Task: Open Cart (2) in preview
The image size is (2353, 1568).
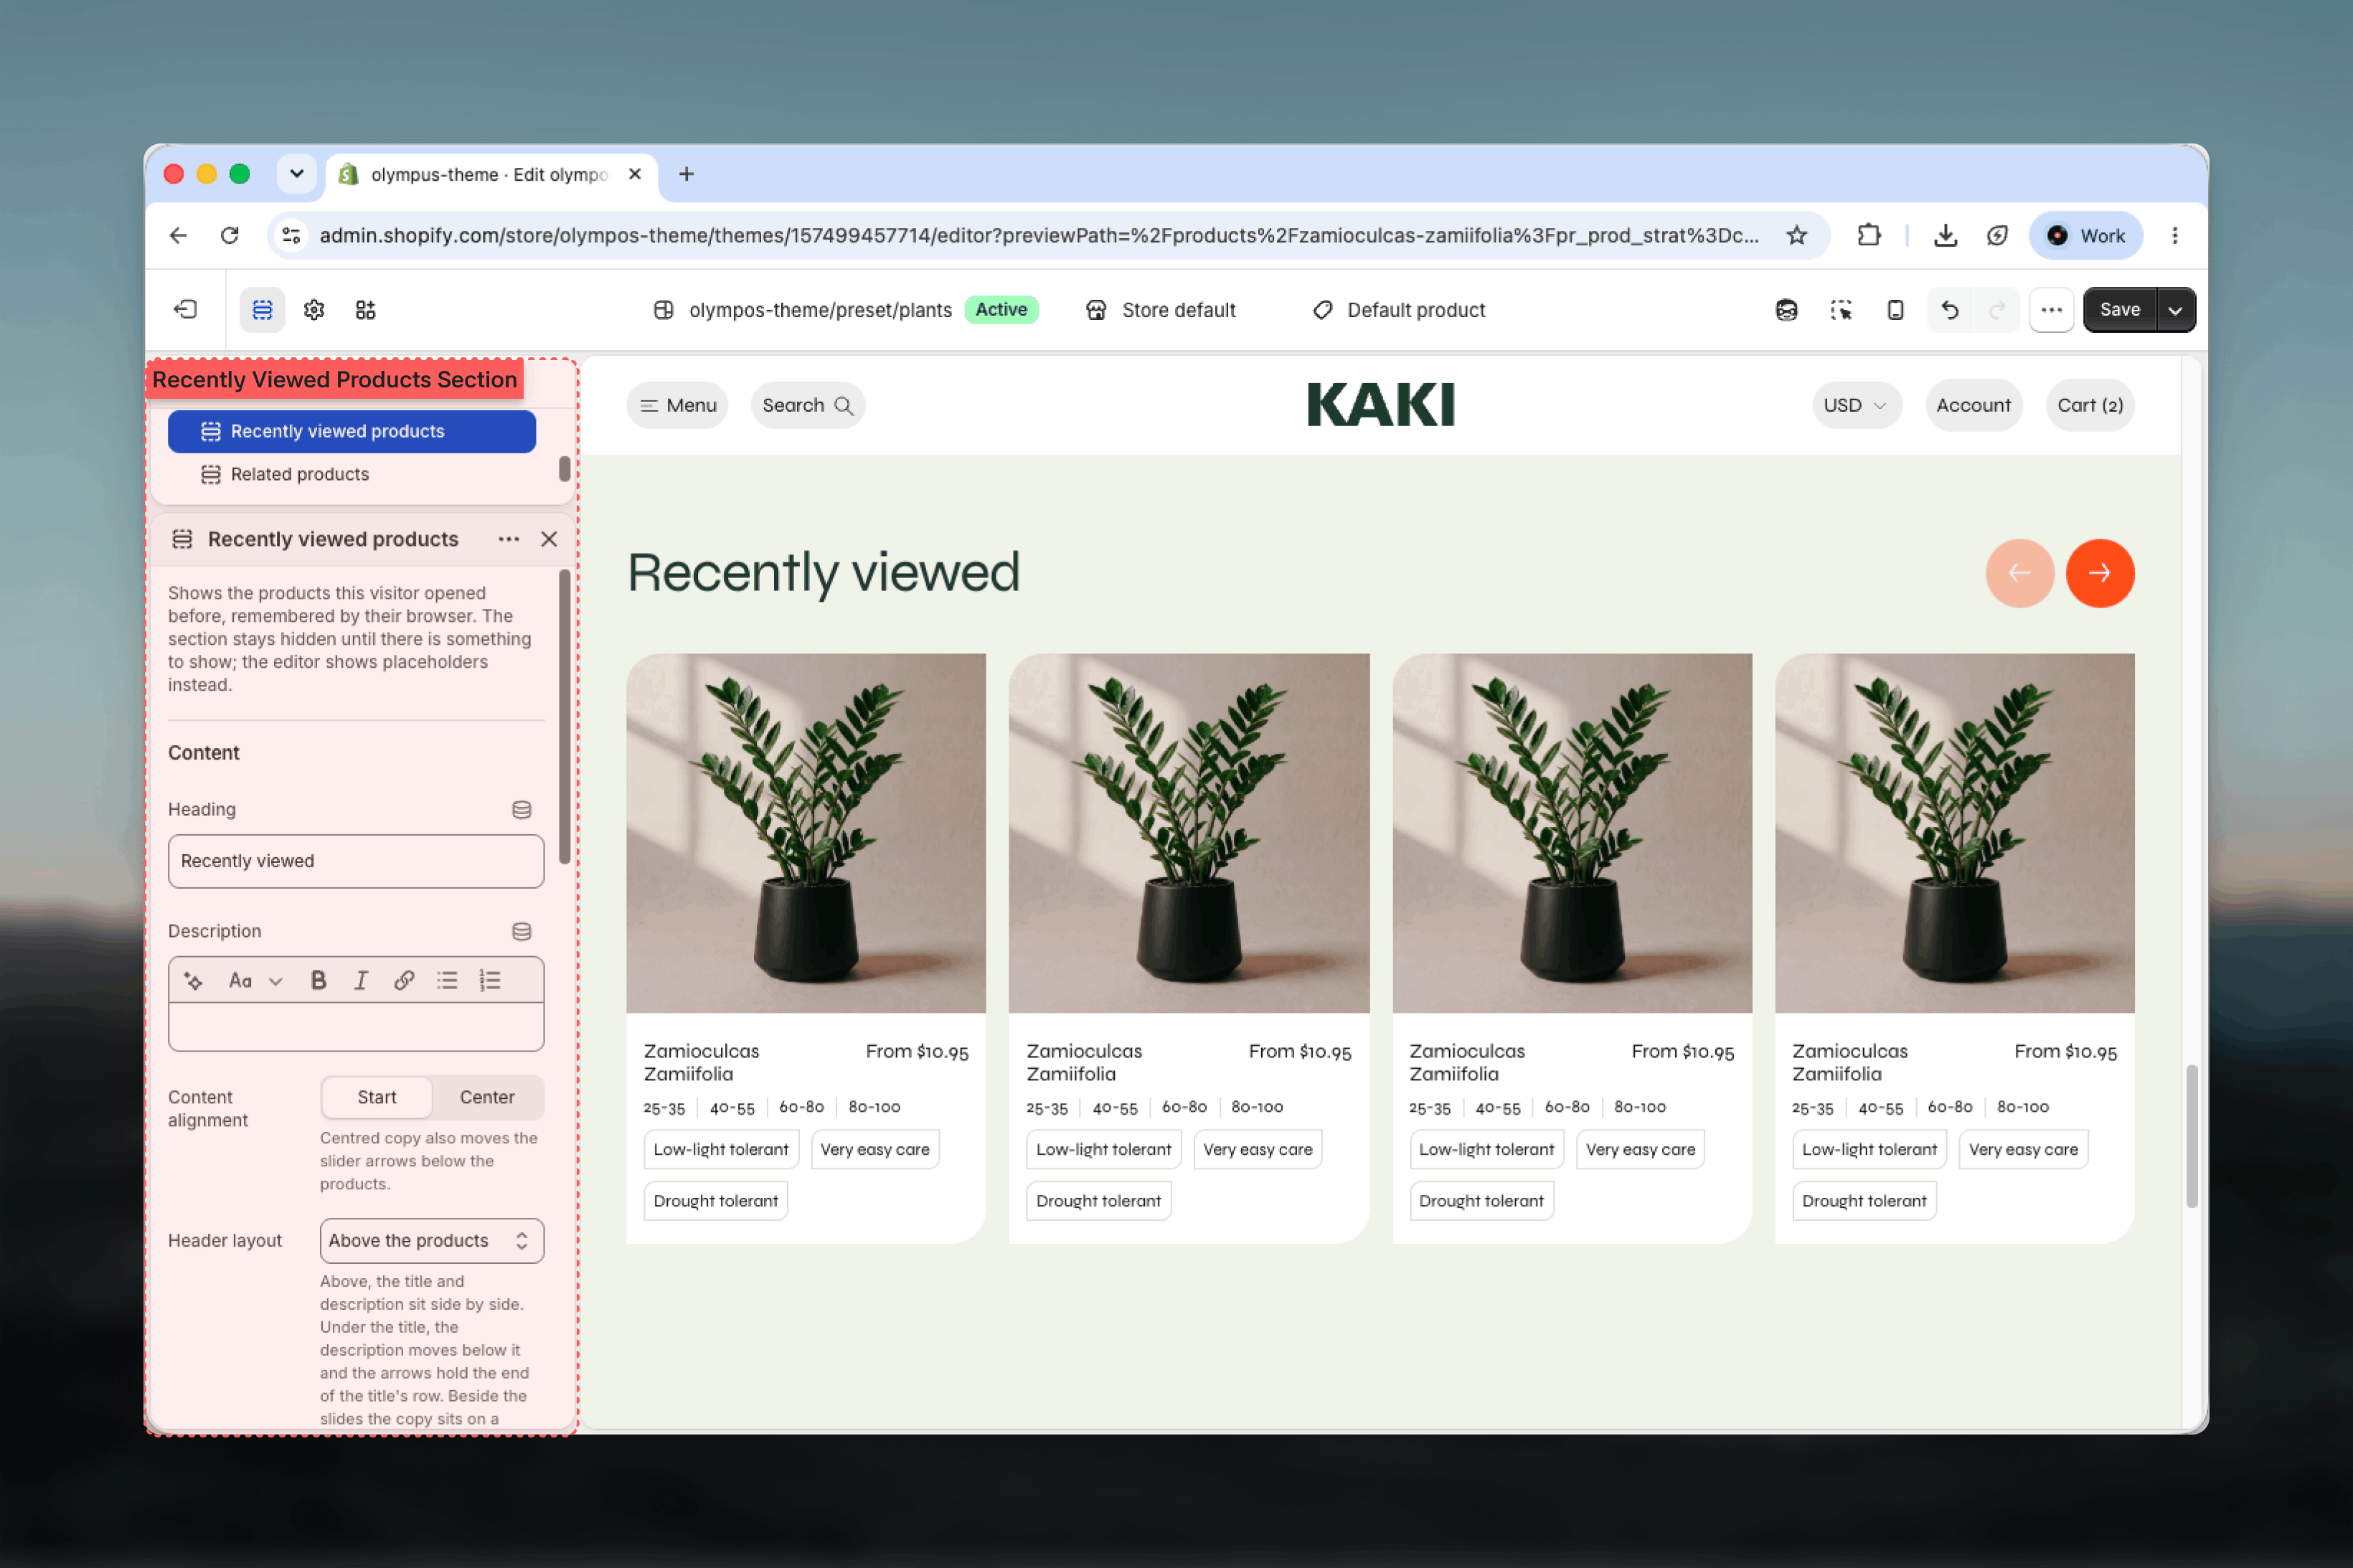Action: [2089, 405]
